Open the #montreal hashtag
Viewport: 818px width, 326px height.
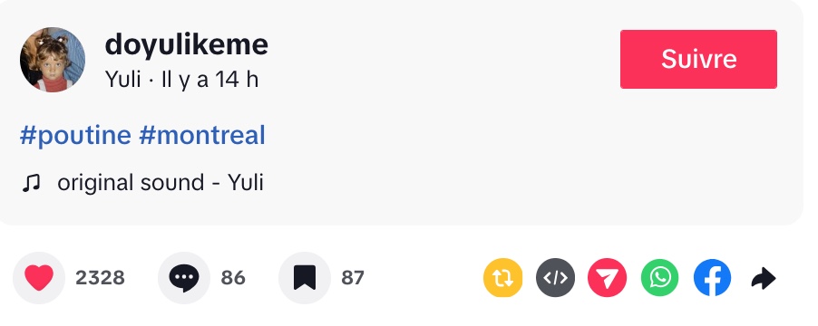202,136
